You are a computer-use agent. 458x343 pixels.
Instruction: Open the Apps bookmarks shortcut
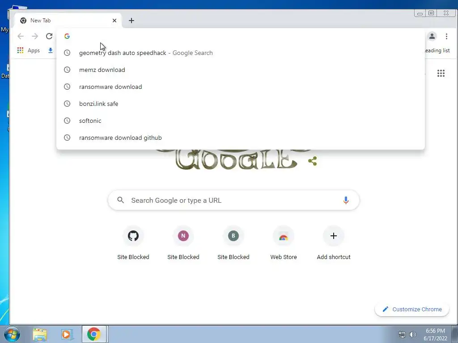29,50
